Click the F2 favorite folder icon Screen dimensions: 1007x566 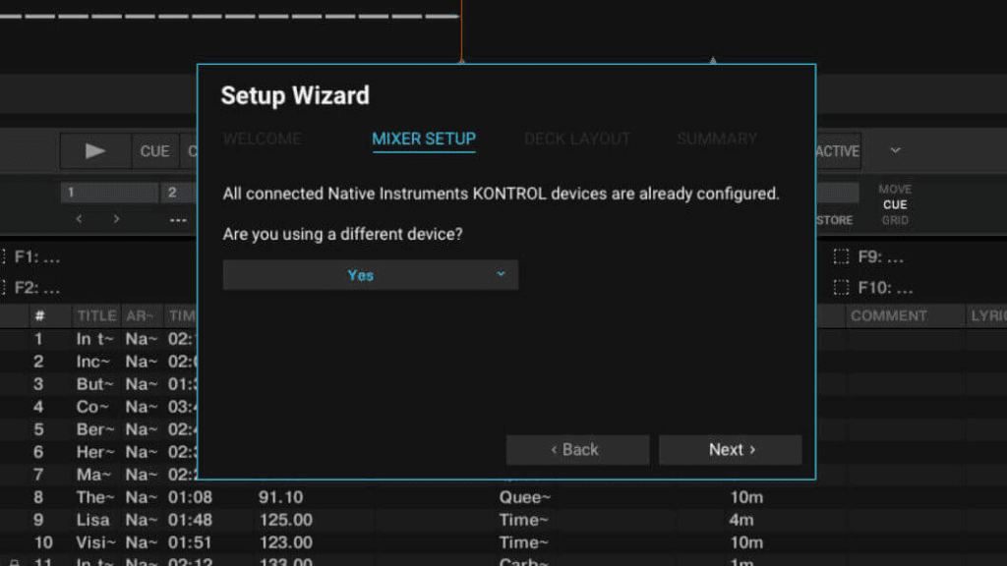click(3, 288)
